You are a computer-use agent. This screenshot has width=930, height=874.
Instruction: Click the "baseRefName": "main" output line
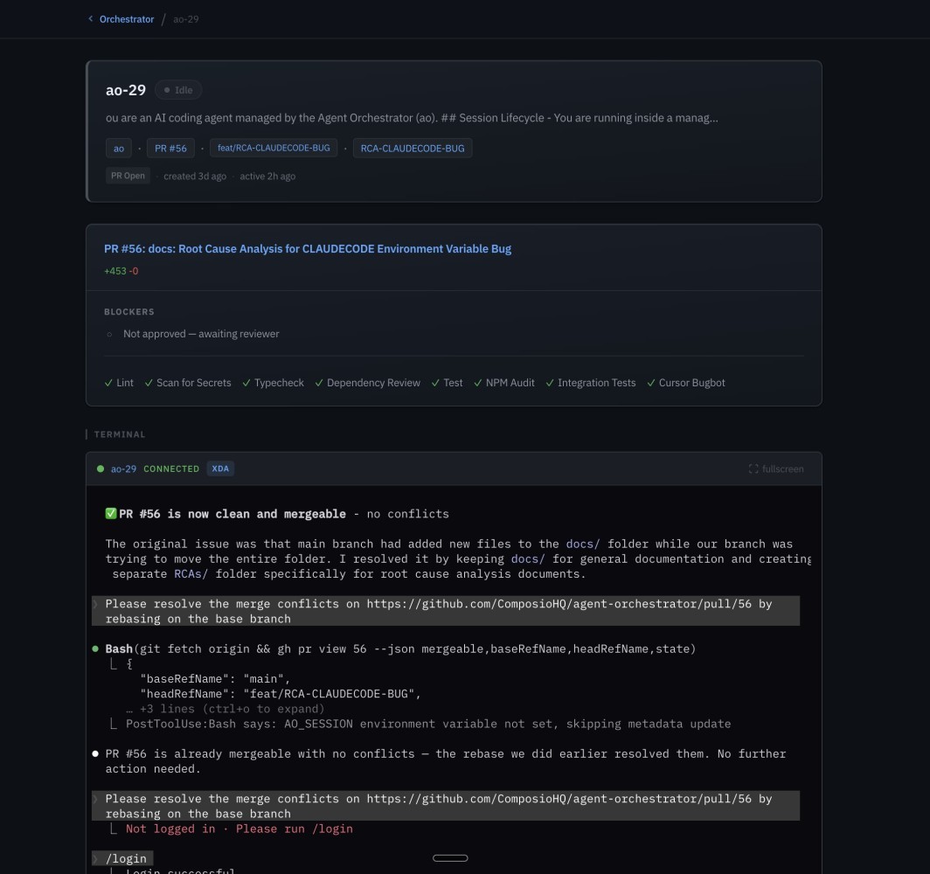pyautogui.click(x=215, y=679)
